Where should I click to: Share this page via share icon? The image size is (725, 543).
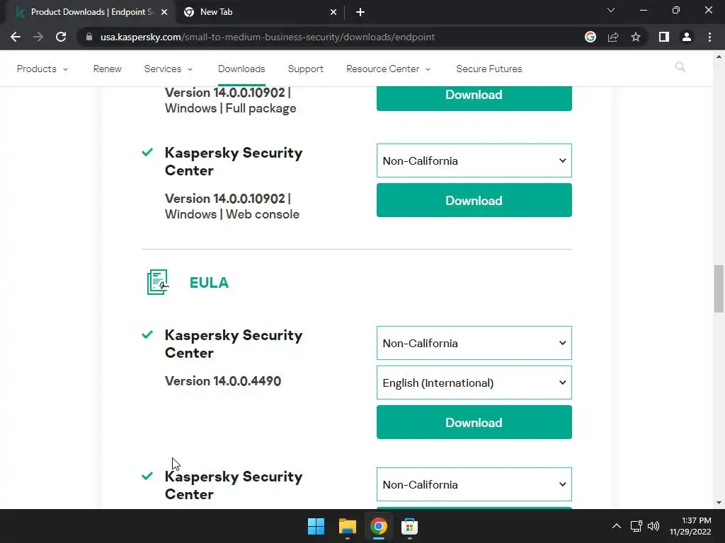613,37
